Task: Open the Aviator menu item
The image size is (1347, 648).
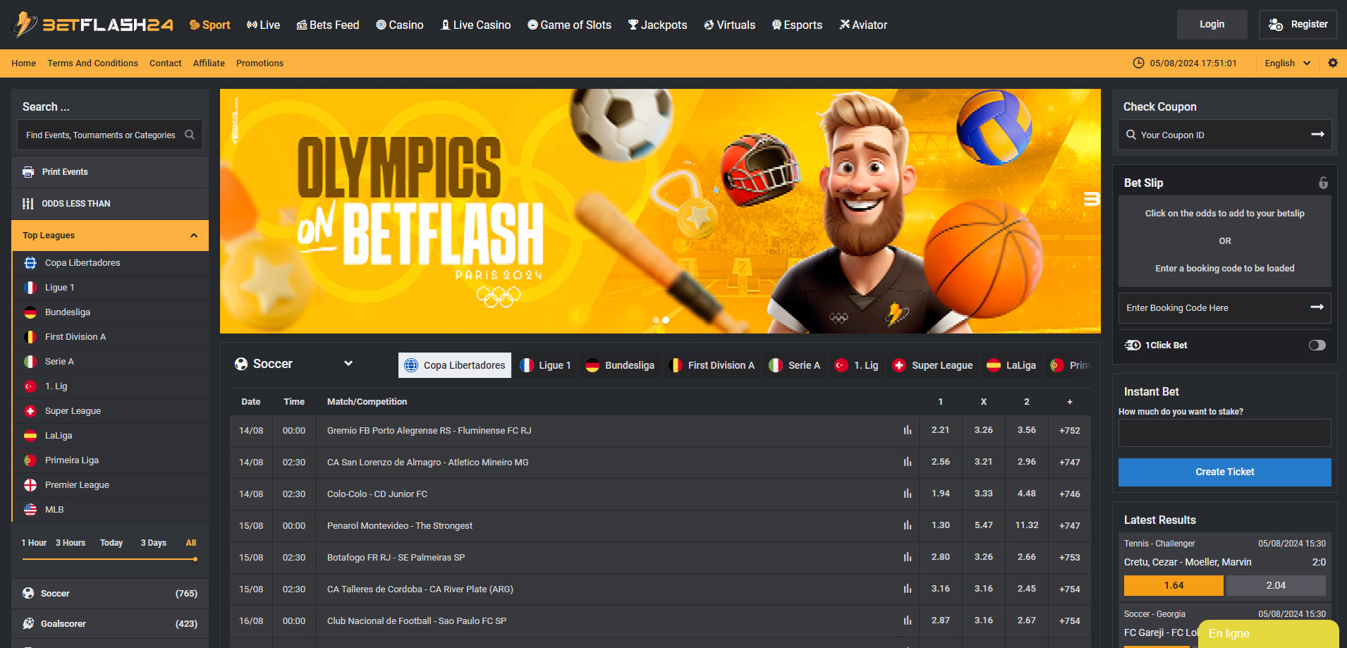Action: tap(863, 25)
